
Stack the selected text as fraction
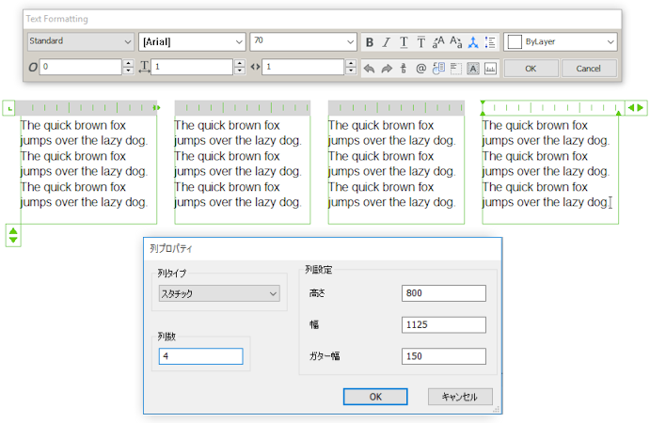click(404, 69)
